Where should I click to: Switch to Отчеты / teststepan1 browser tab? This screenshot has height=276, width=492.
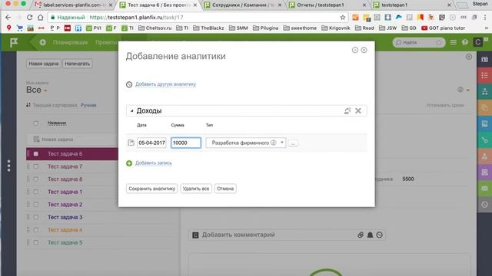[327, 5]
